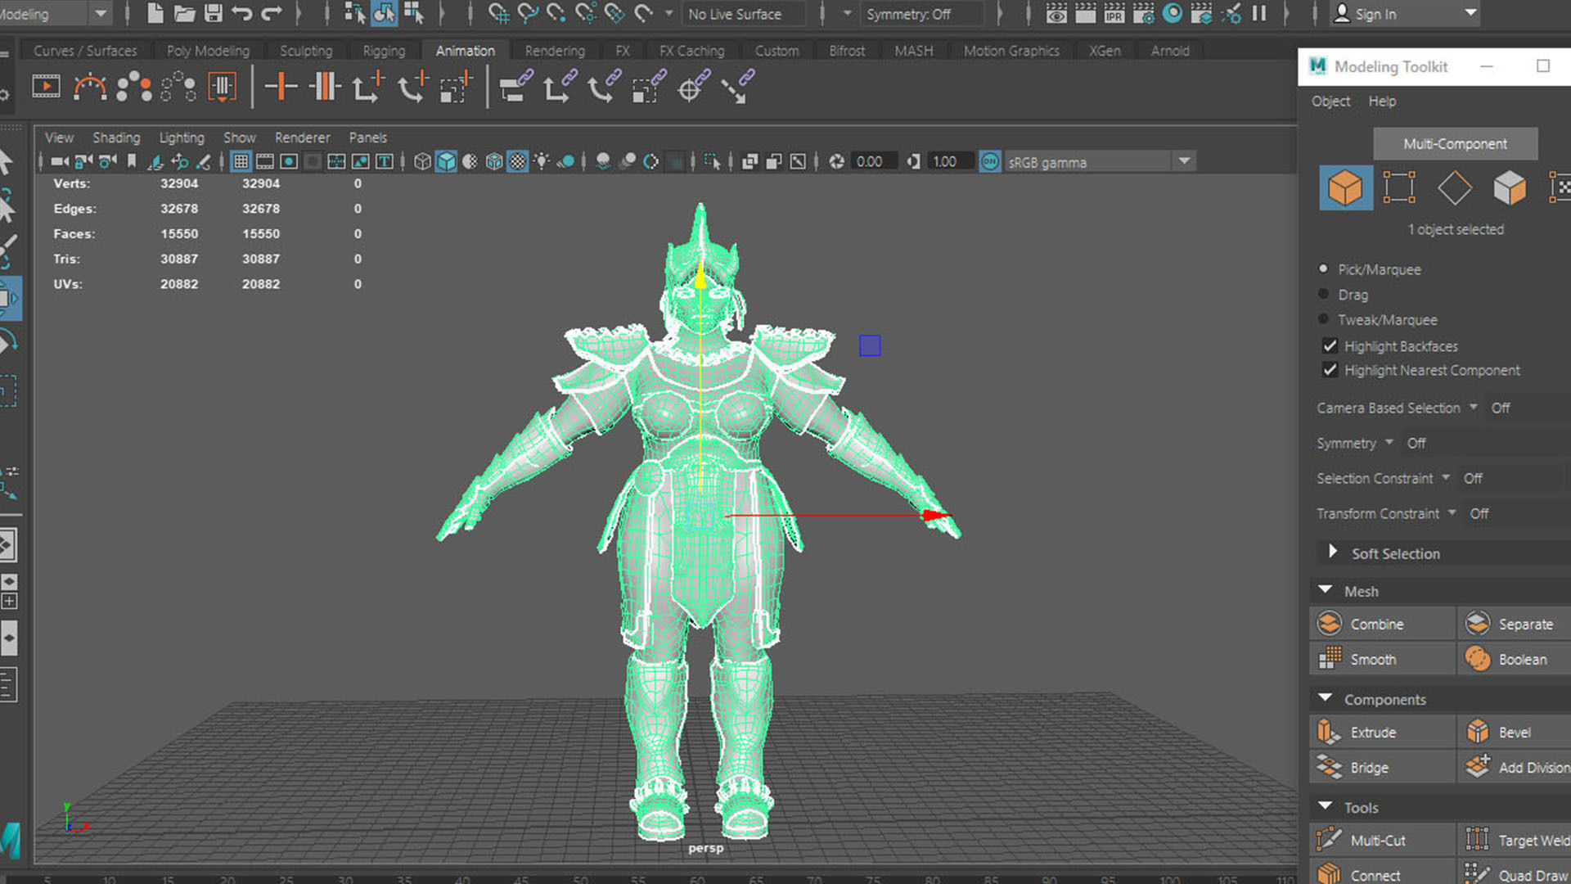
Task: Select the Multi-Cut tool in Modeling Toolkit
Action: click(1380, 840)
